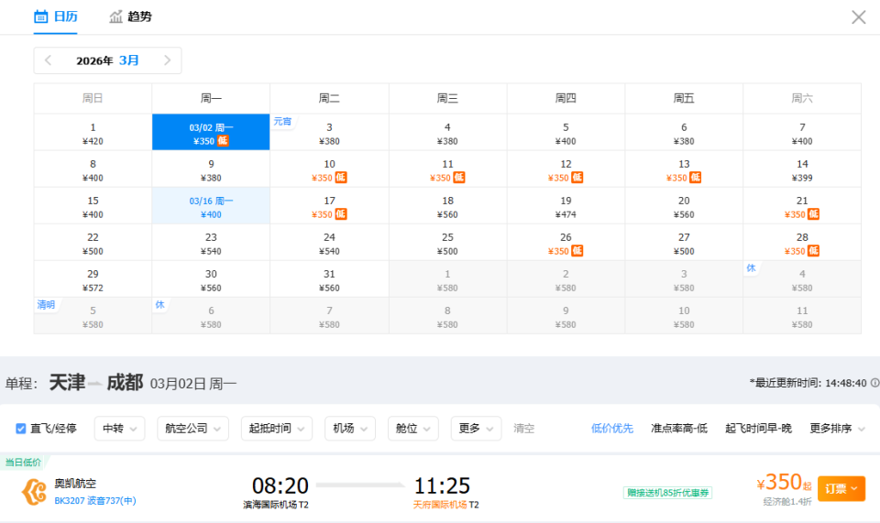Click 清空 to clear filters
Screen dimensions: 880x523
523,429
